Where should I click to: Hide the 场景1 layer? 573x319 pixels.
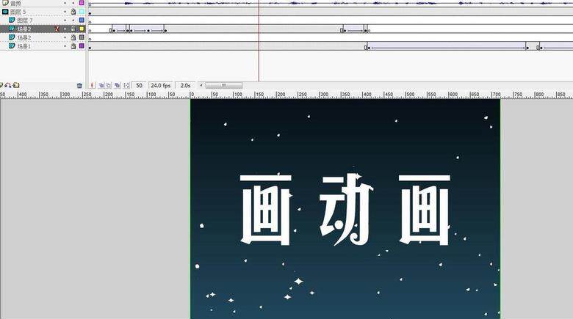[x=65, y=46]
